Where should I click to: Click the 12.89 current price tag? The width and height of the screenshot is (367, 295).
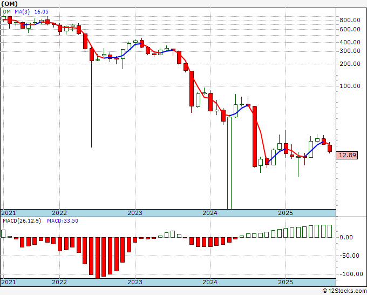347,155
